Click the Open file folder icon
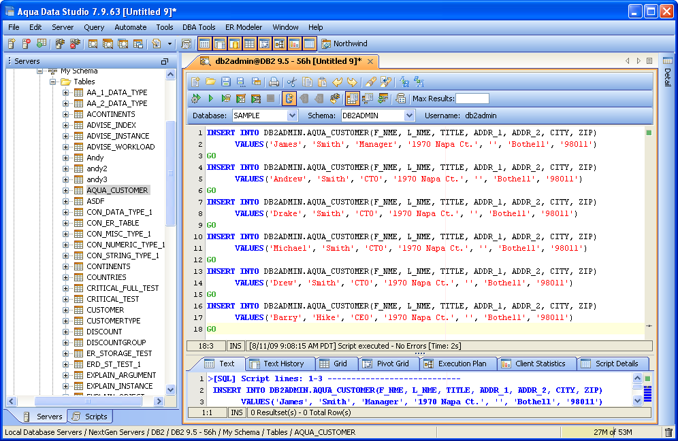678x441 pixels. [x=211, y=82]
